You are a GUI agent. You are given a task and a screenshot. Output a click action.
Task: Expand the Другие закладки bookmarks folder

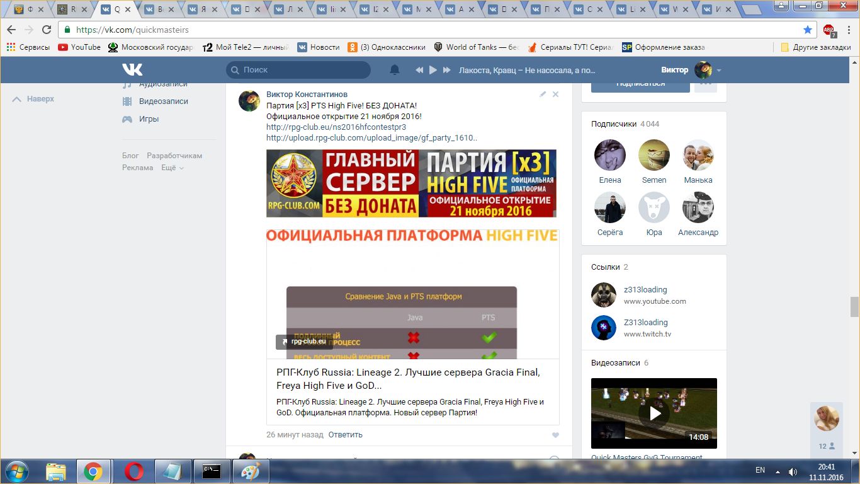point(815,47)
